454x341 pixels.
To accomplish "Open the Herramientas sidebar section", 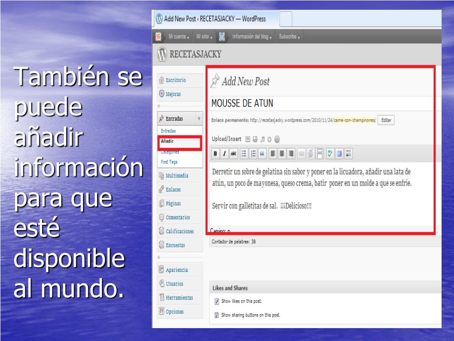I will click(179, 298).
